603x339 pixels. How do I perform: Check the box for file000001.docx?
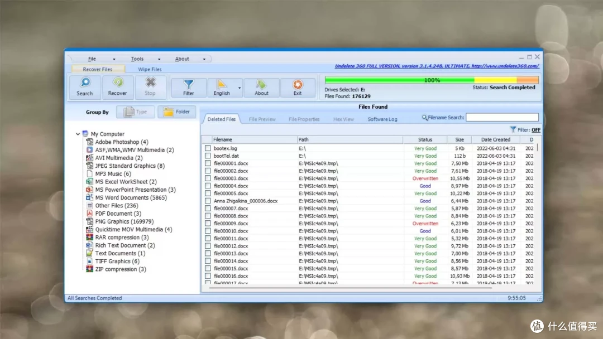point(208,163)
